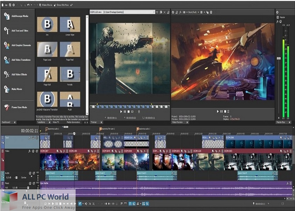This screenshot has width=295, height=211.
Task: Expand the Undo history dropdown arrow
Action: point(31,5)
